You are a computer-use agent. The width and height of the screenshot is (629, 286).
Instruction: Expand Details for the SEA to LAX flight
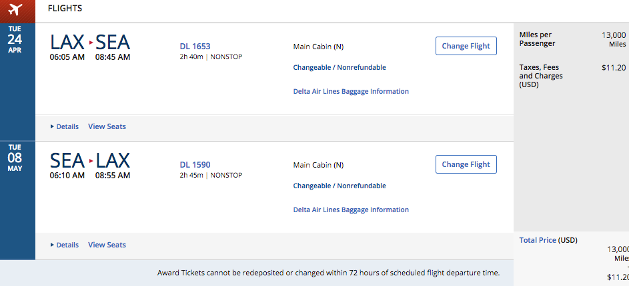64,245
